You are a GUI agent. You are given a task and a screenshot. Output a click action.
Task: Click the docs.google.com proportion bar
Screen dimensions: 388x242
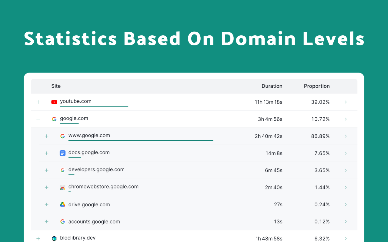(x=75, y=157)
